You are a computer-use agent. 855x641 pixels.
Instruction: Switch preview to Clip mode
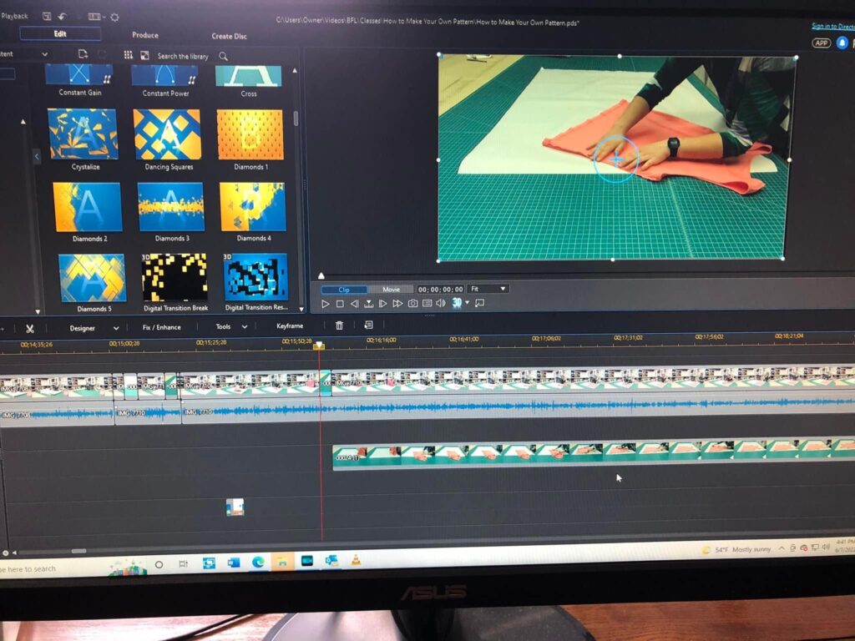[x=344, y=290]
